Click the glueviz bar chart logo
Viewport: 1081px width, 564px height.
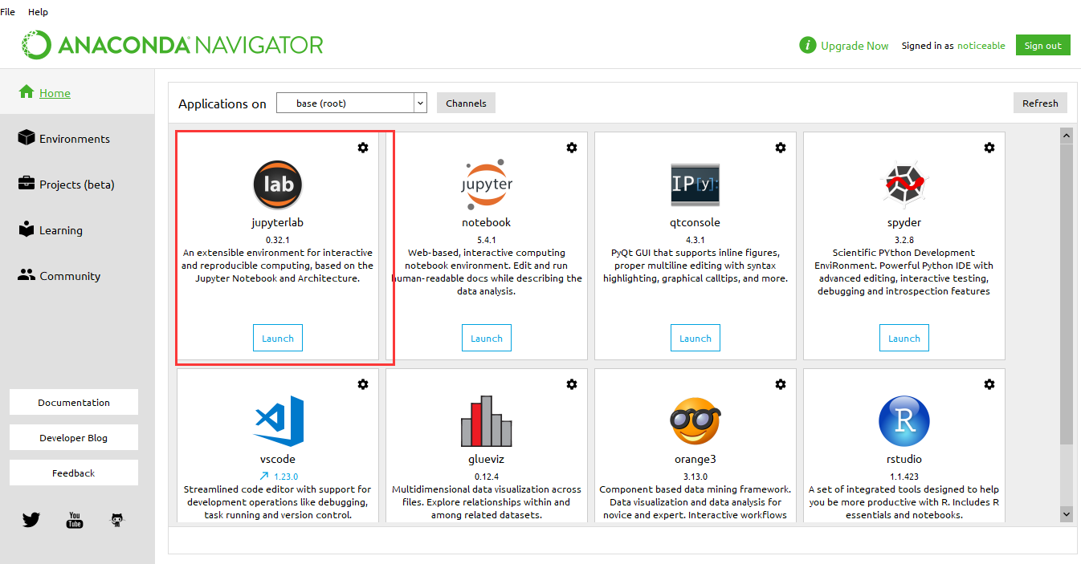pyautogui.click(x=487, y=421)
